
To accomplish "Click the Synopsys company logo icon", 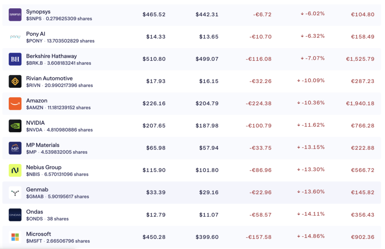I will [x=15, y=15].
